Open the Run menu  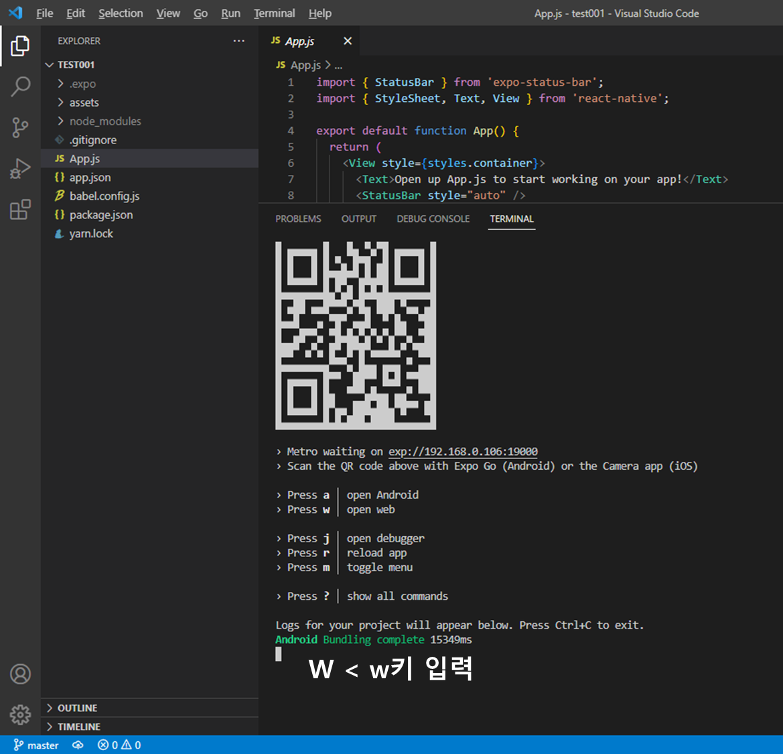[230, 13]
